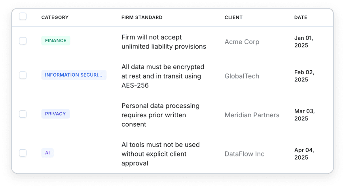Select Meridian Partners client name

pyautogui.click(x=252, y=115)
